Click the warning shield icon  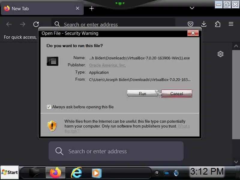(52, 126)
